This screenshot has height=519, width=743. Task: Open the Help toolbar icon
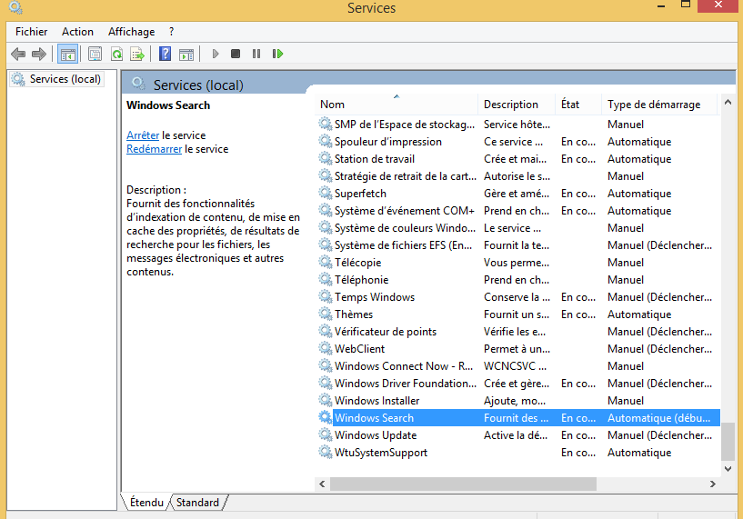[x=165, y=54]
